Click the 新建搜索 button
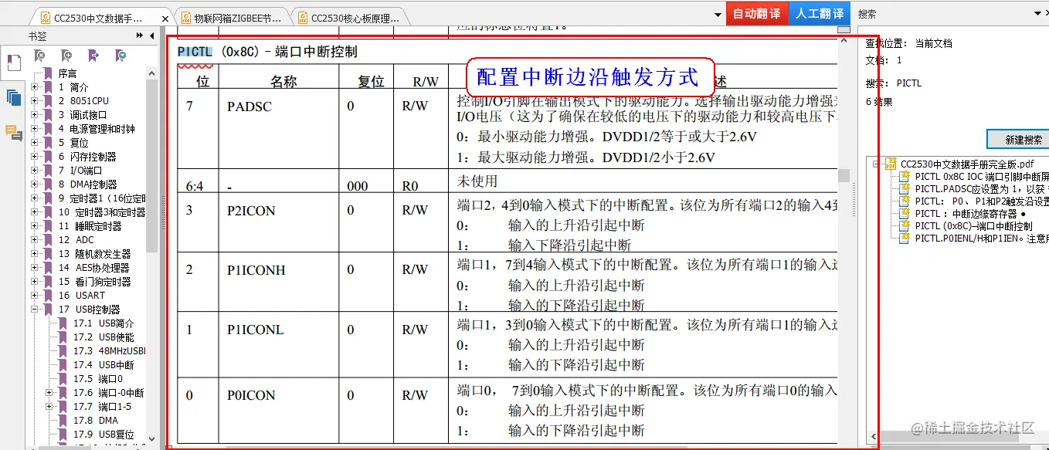The image size is (1049, 450). click(1019, 140)
